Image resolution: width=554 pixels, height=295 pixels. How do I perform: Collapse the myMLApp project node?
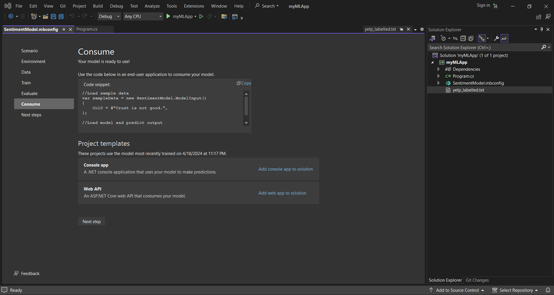pyautogui.click(x=432, y=63)
